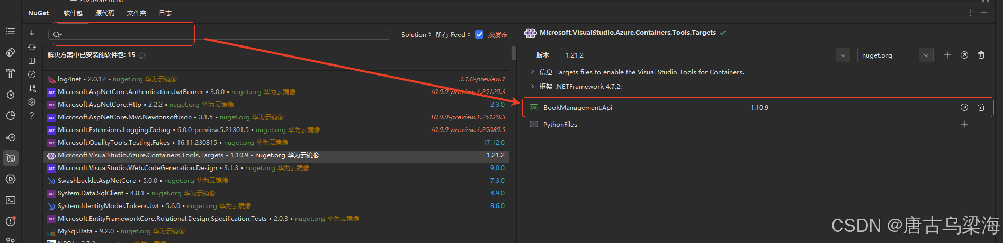Image resolution: width=1003 pixels, height=243 pixels.
Task: Open the Solution scope dropdown
Action: pos(416,34)
